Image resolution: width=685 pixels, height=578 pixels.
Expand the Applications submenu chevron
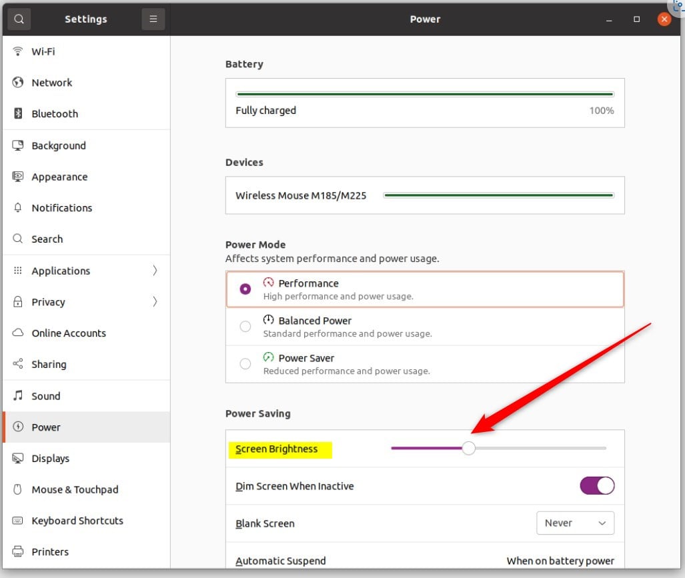click(x=155, y=271)
